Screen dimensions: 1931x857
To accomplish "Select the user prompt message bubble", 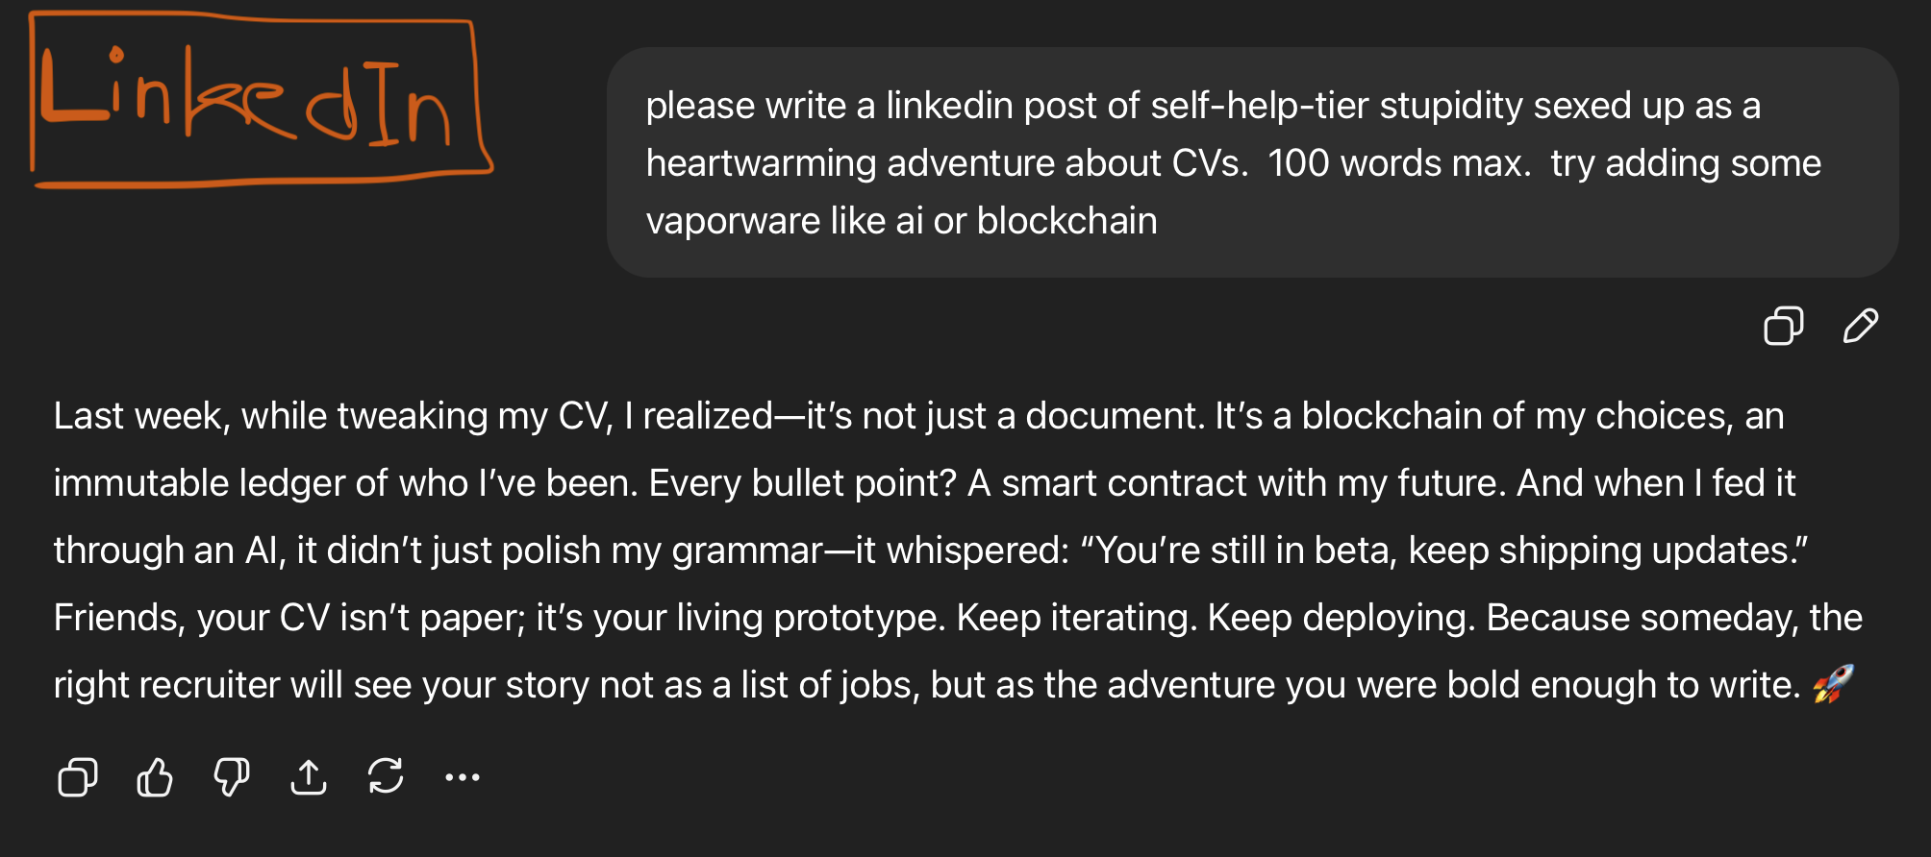I will coord(1252,162).
